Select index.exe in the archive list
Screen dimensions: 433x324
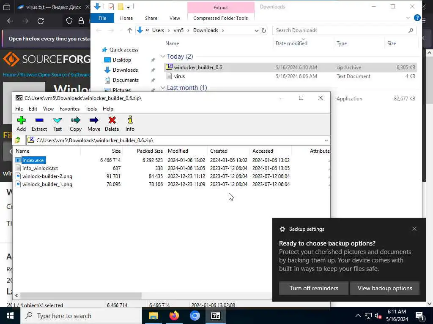tap(33, 160)
